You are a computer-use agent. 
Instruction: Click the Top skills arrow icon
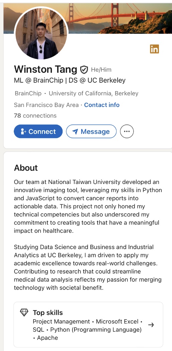tap(151, 325)
